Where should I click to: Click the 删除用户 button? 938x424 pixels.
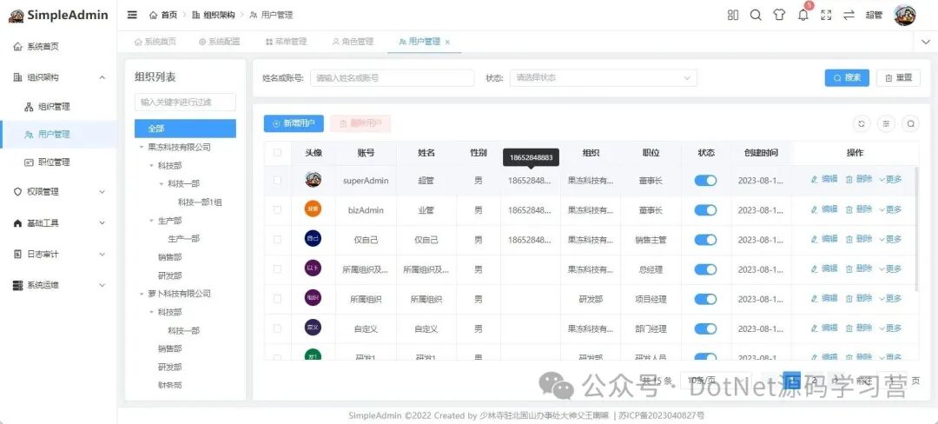click(x=360, y=123)
